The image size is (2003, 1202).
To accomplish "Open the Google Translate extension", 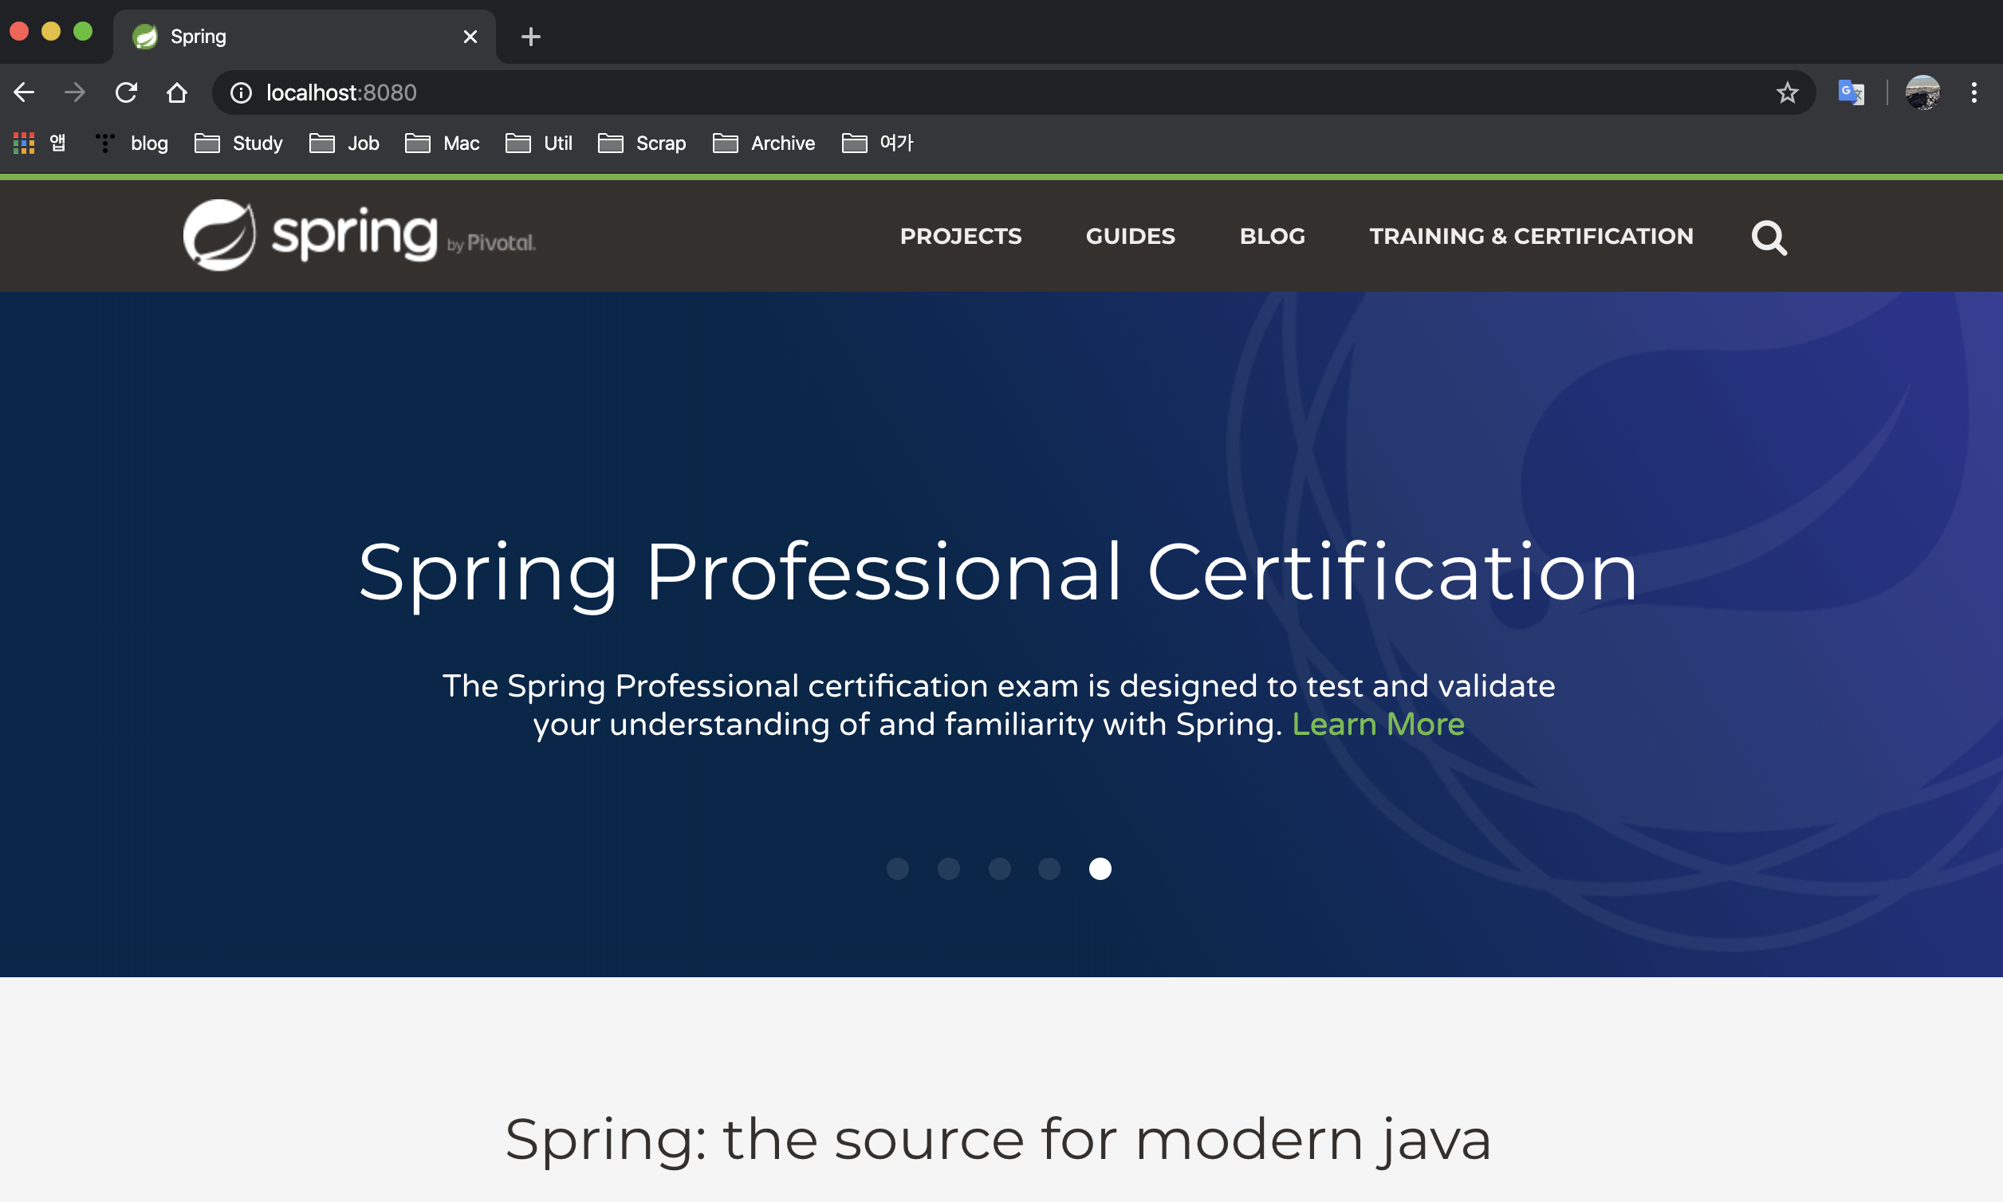I will [1851, 92].
